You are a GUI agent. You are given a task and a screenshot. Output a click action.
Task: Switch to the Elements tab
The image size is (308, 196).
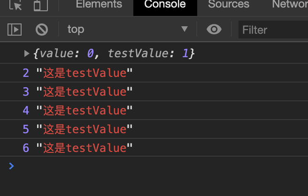click(99, 5)
